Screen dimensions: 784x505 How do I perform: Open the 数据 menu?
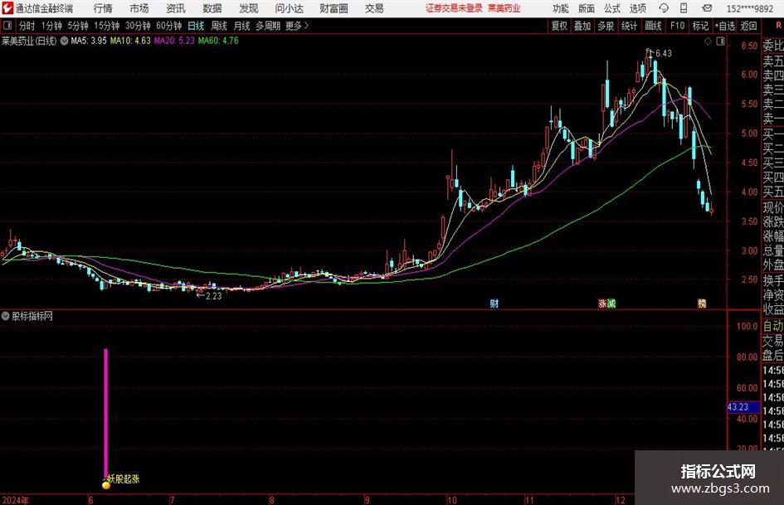[212, 8]
